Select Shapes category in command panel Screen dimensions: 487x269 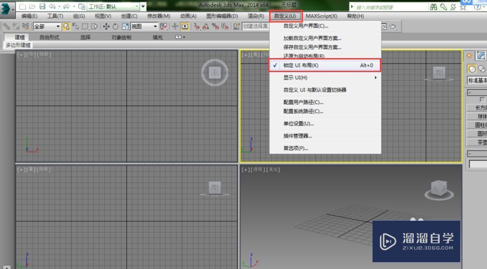482,69
